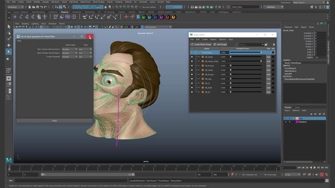Viewport: 335px width, 188px height.
Task: Click weight slider of BS_Puff target
Action: click(246, 88)
